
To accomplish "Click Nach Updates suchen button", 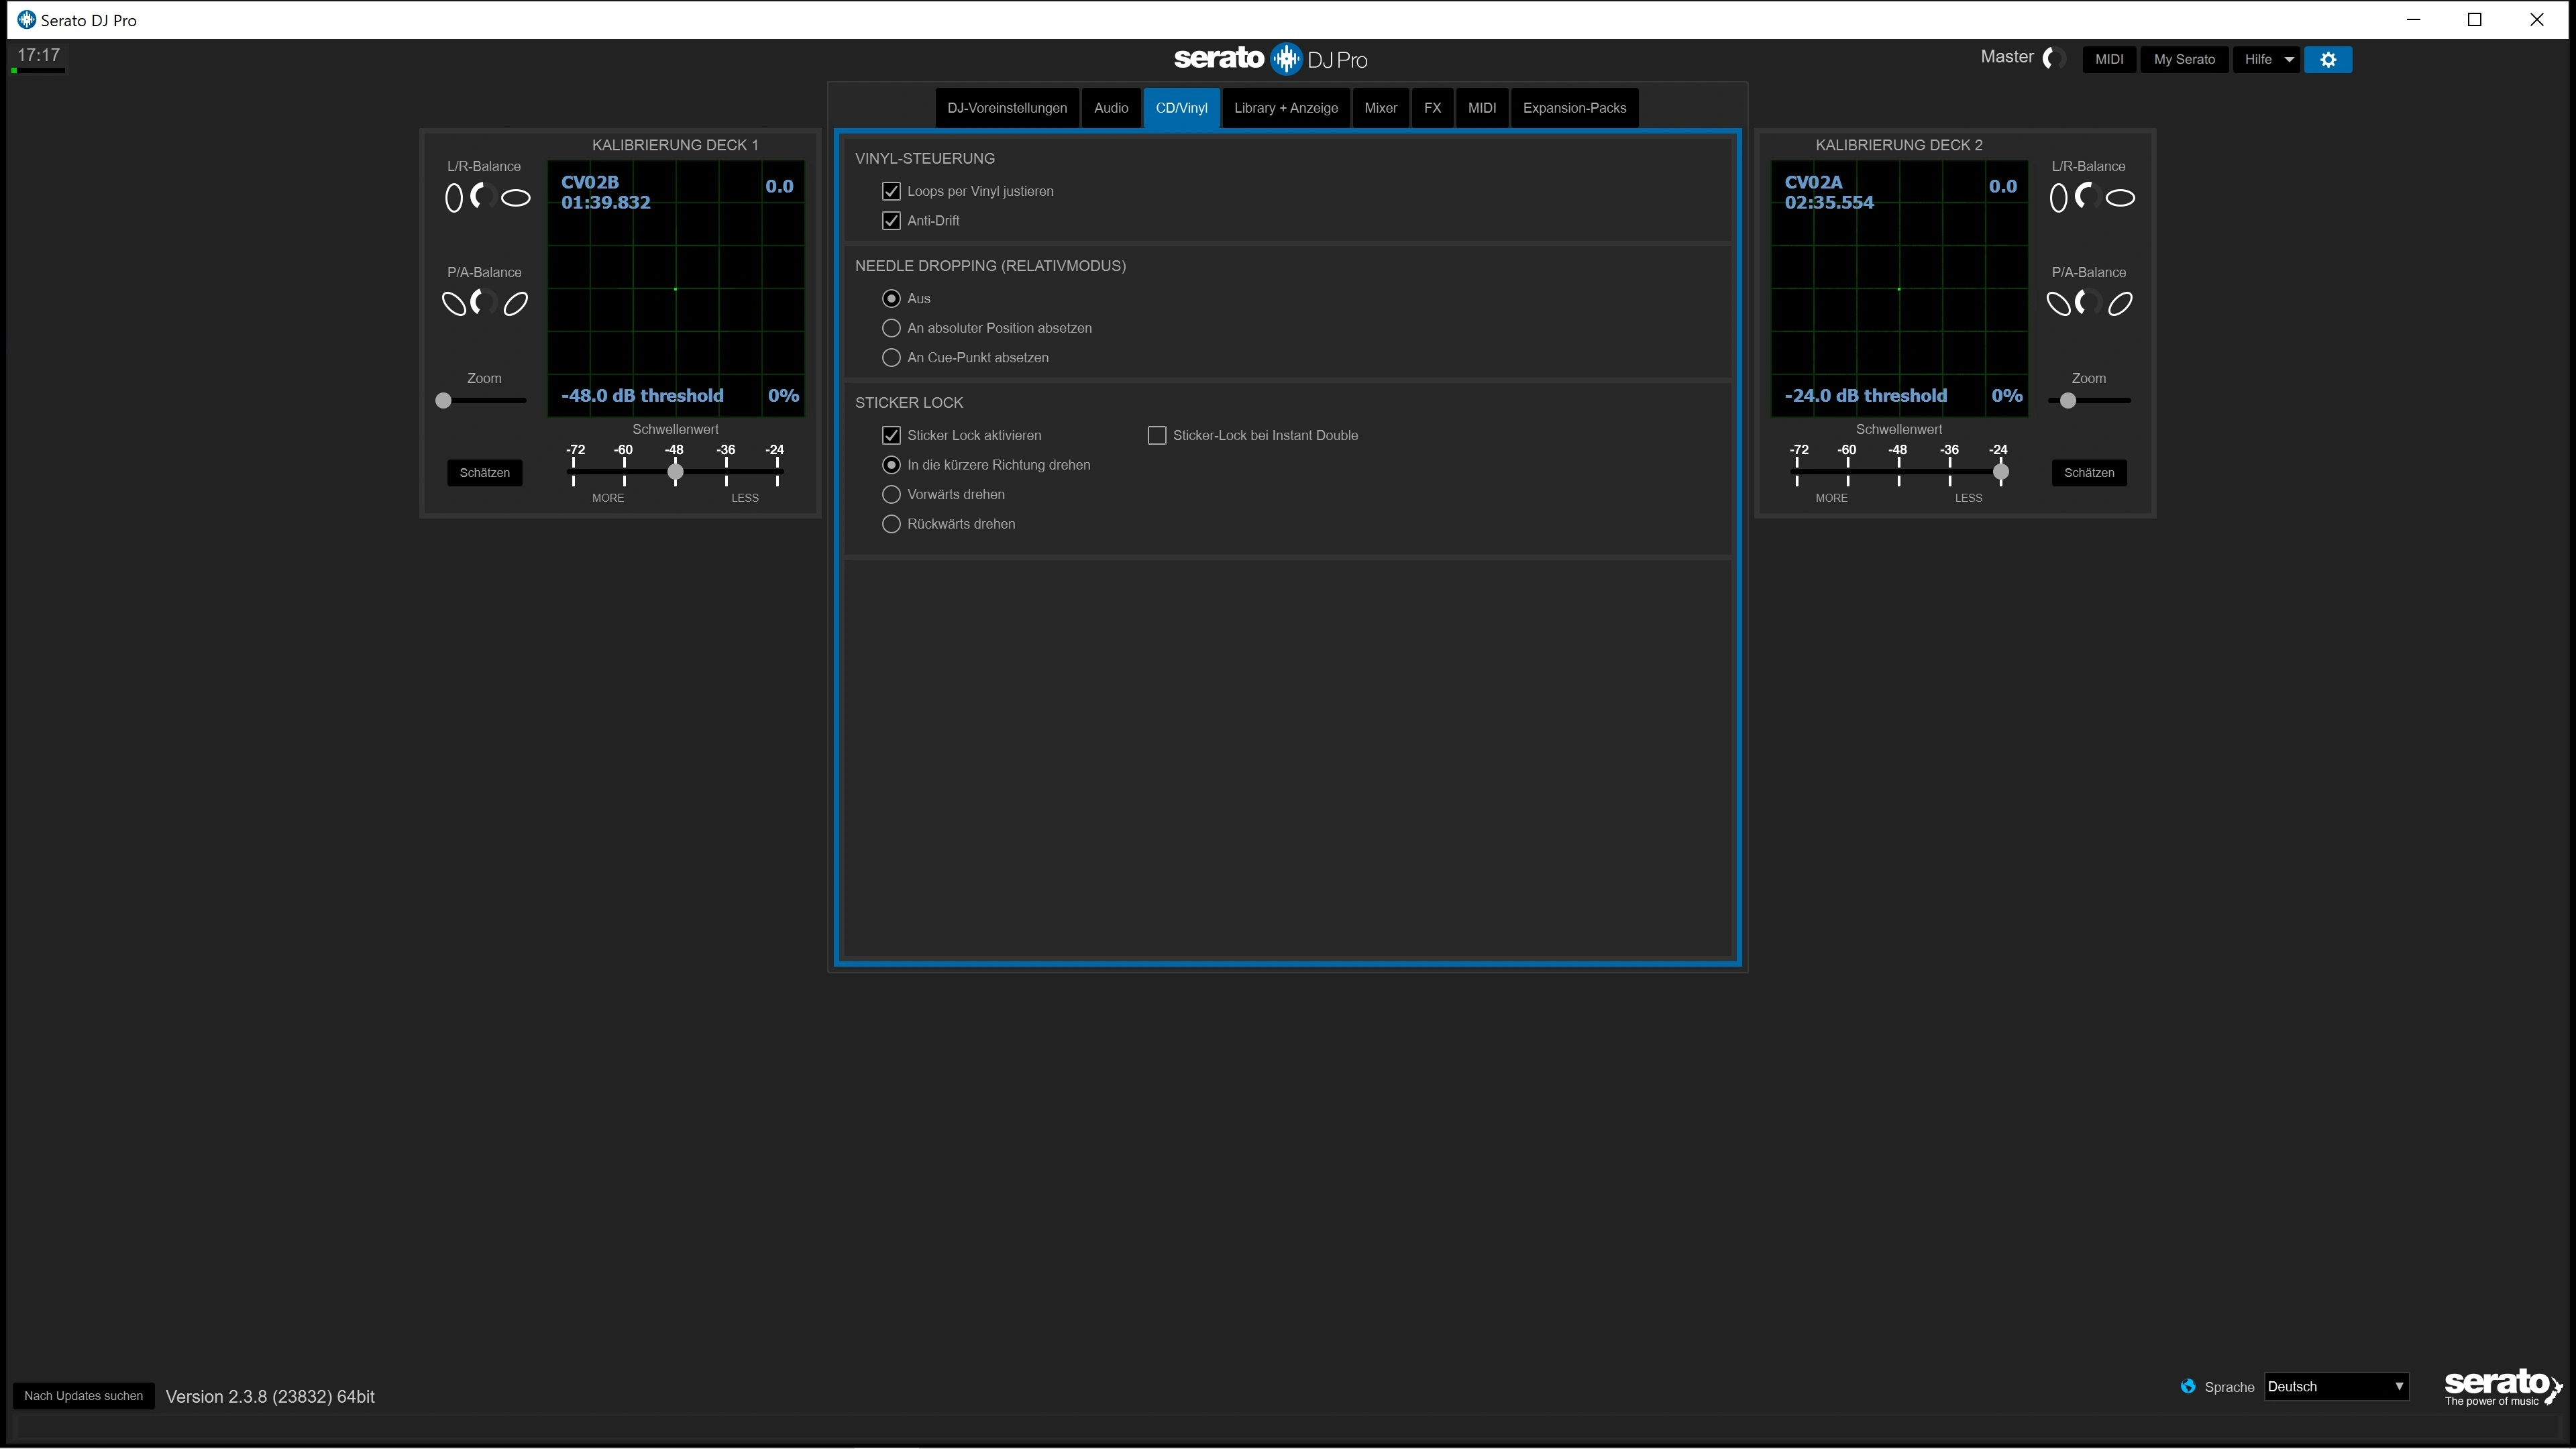I will pyautogui.click(x=83, y=1396).
